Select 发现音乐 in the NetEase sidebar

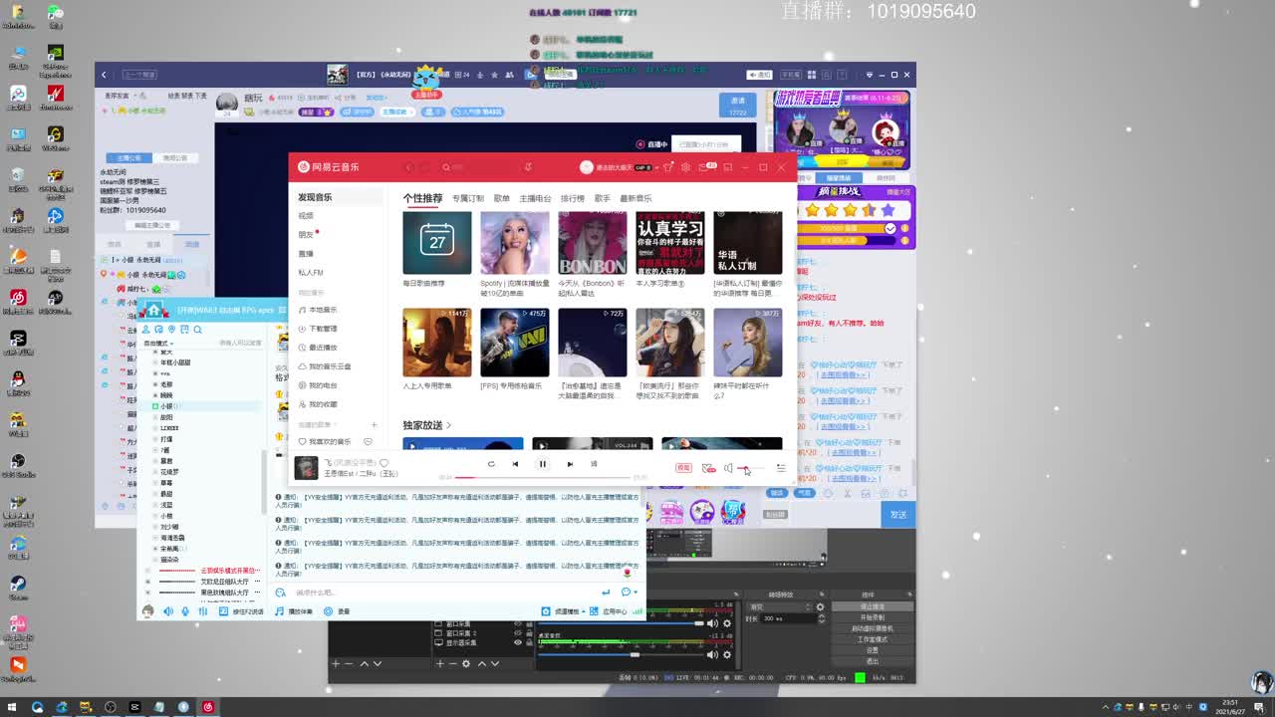(338, 197)
